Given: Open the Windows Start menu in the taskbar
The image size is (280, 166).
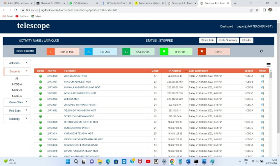Looking at the screenshot, I should pos(67,162).
